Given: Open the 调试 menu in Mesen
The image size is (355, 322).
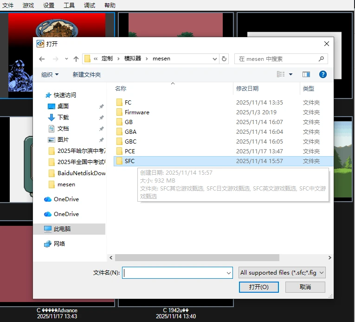Looking at the screenshot, I should click(90, 5).
